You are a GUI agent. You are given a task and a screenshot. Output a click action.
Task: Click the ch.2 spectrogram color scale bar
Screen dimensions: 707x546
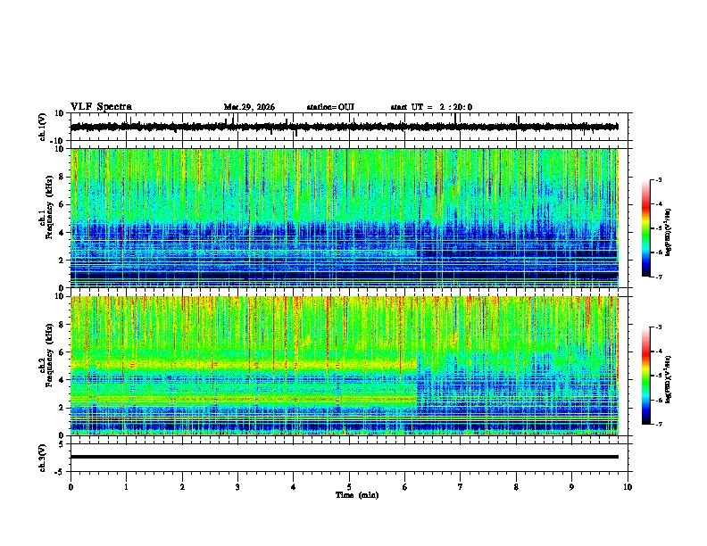tap(646, 376)
